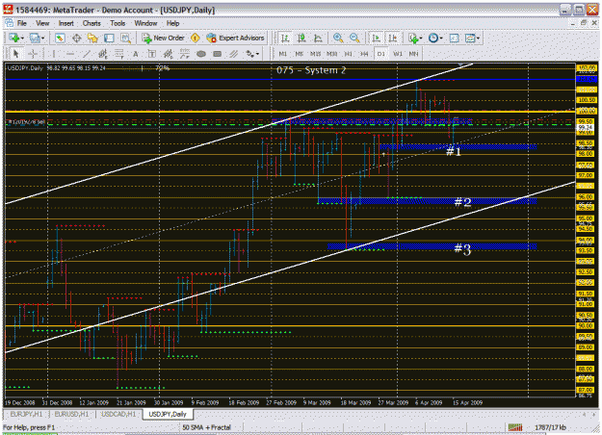
Task: Click the New Chart toolbar icon
Action: pyautogui.click(x=14, y=38)
